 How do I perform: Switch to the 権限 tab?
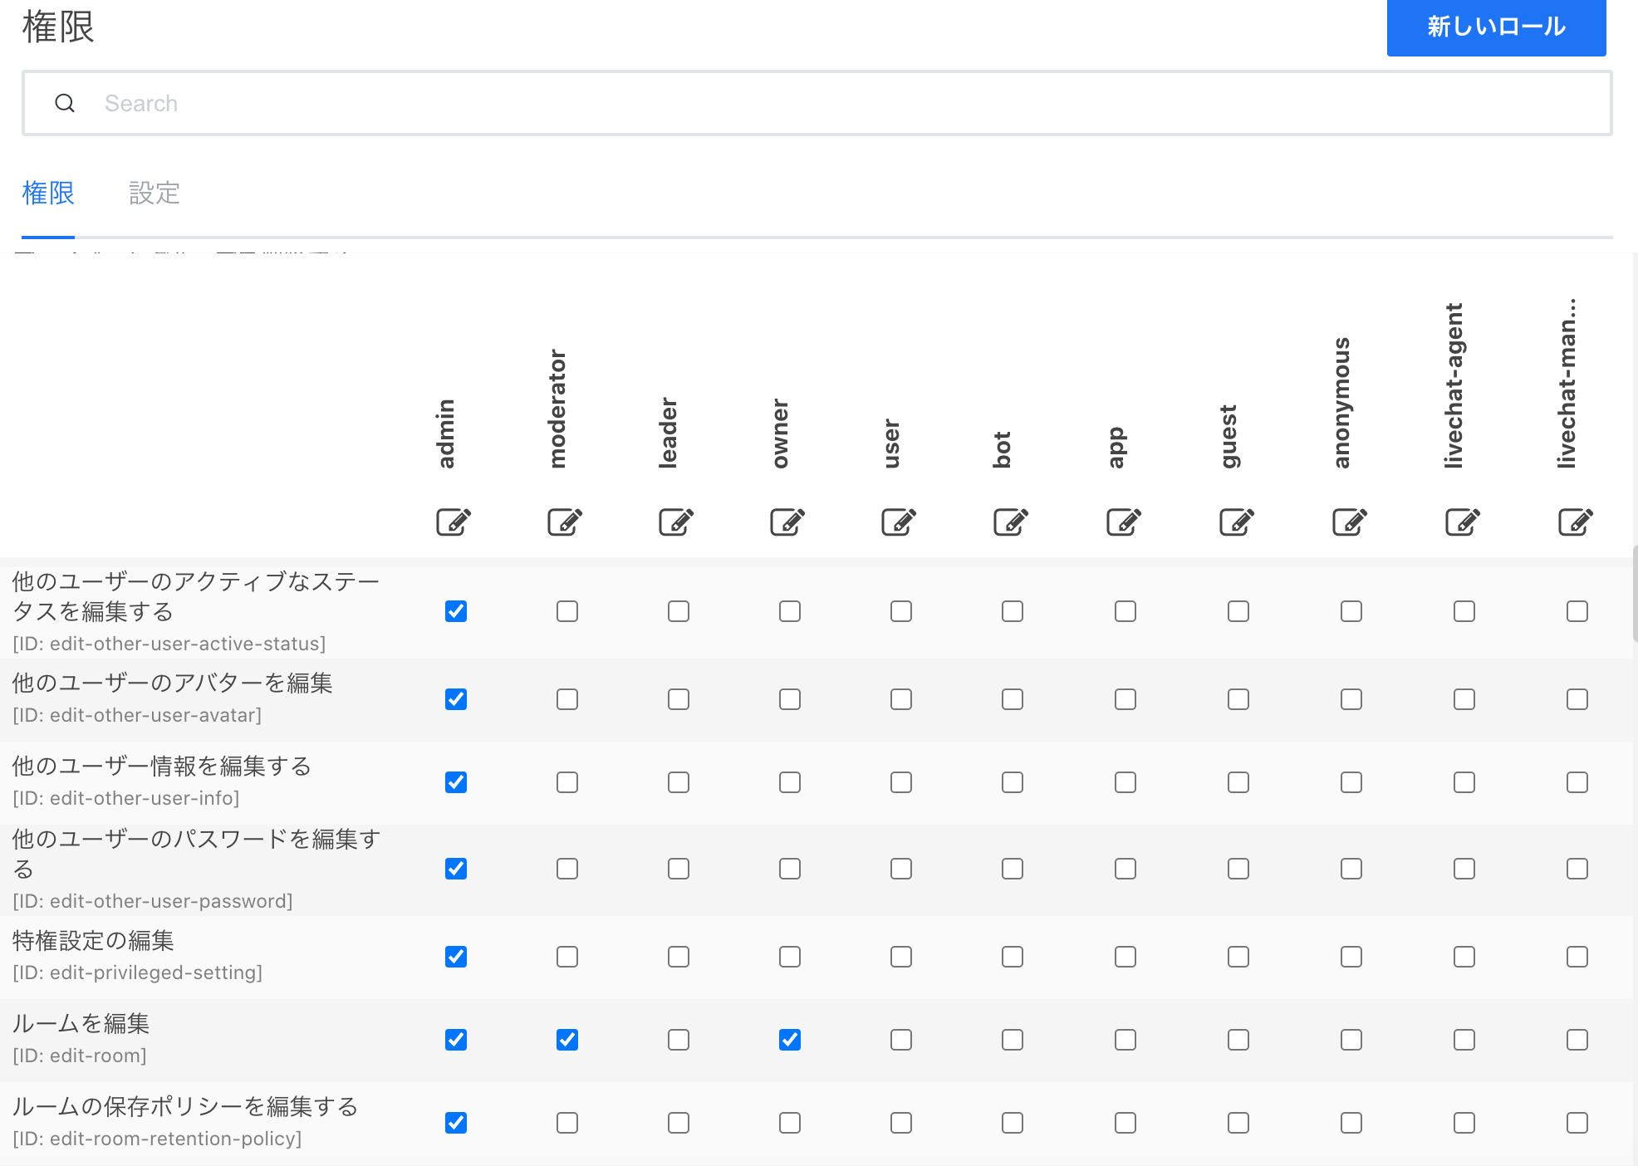tap(48, 194)
